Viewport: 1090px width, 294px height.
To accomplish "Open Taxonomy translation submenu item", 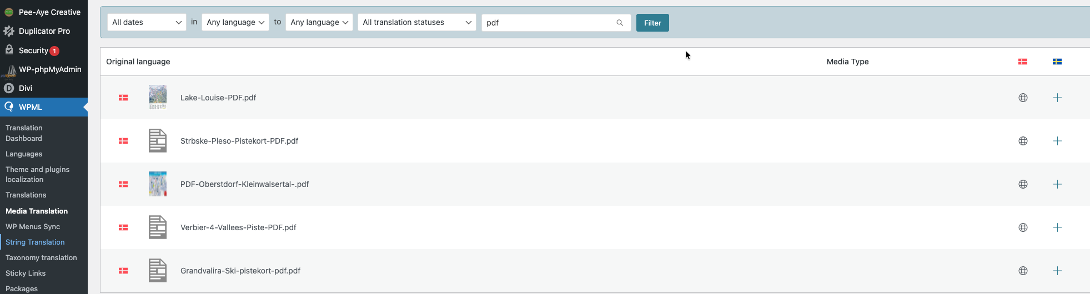I will [x=41, y=257].
